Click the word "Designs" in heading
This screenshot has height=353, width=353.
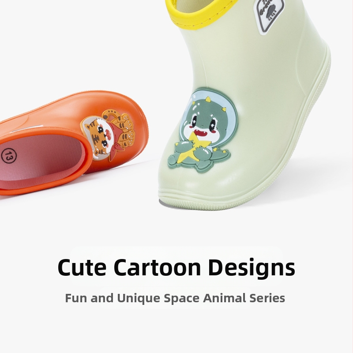[252, 268]
